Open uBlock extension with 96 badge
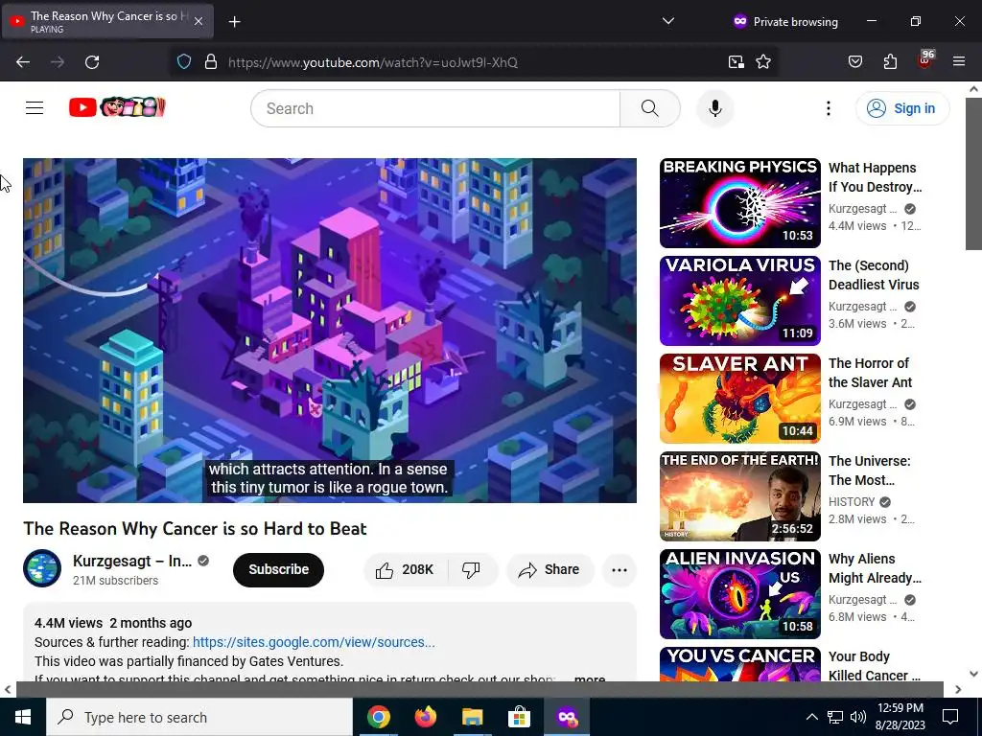Image resolution: width=982 pixels, height=736 pixels. 925,60
